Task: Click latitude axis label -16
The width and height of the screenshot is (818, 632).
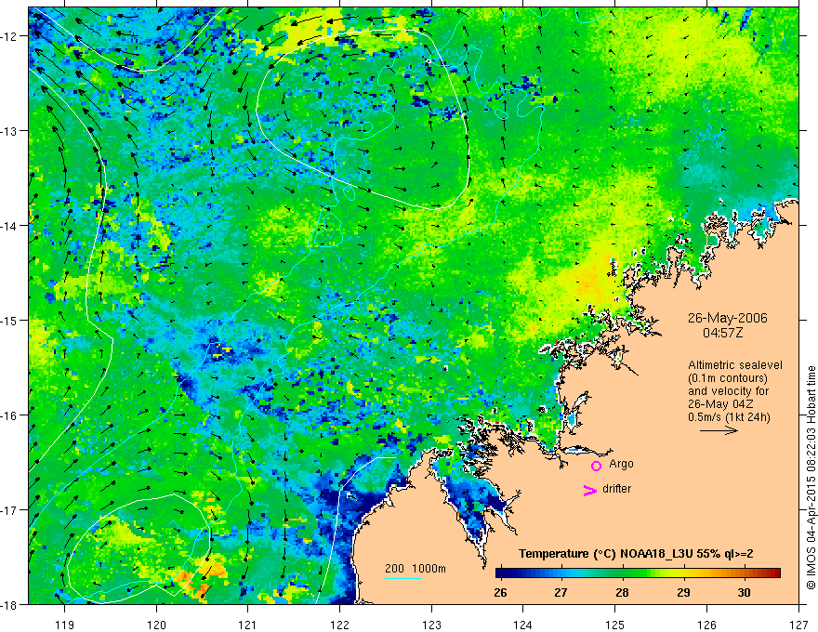Action: [x=9, y=415]
